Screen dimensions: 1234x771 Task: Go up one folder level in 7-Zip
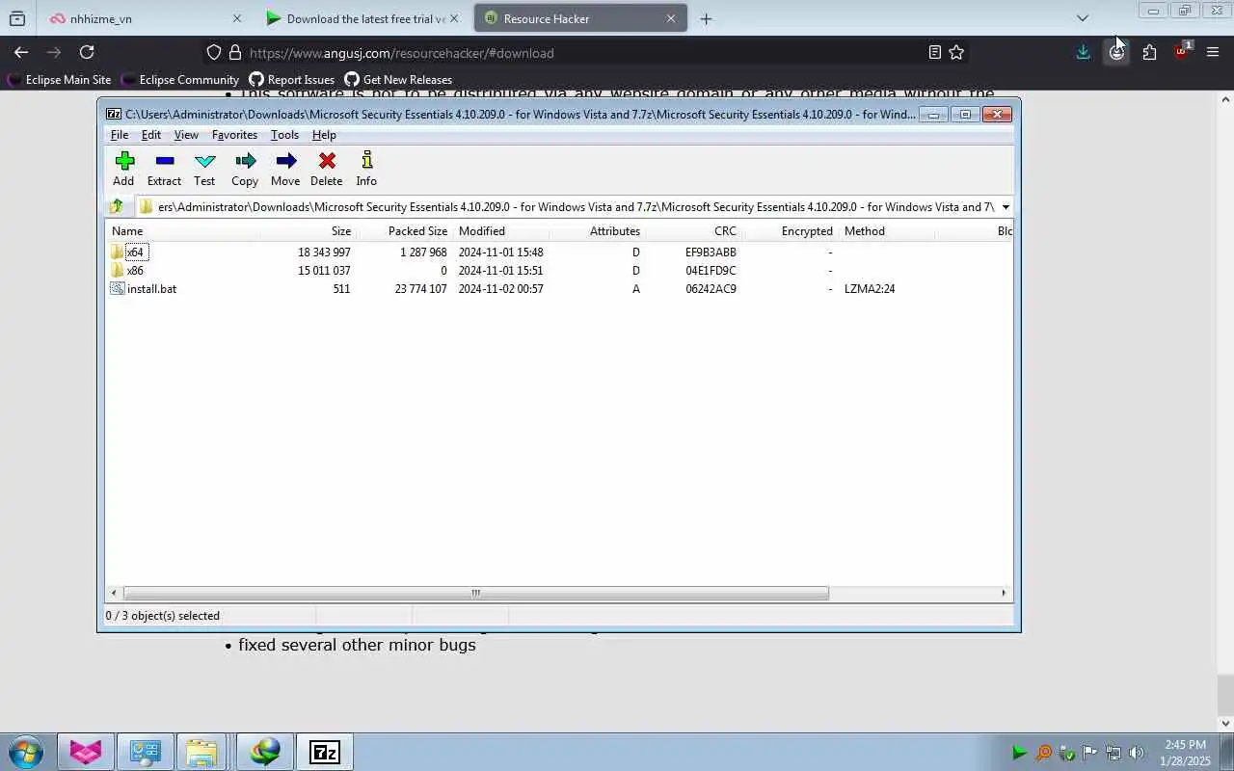coord(117,206)
